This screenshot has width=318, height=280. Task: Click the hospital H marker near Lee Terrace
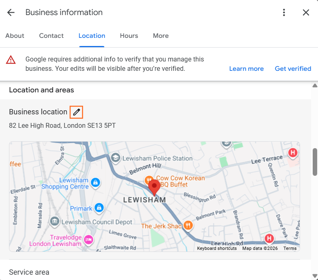(x=293, y=153)
